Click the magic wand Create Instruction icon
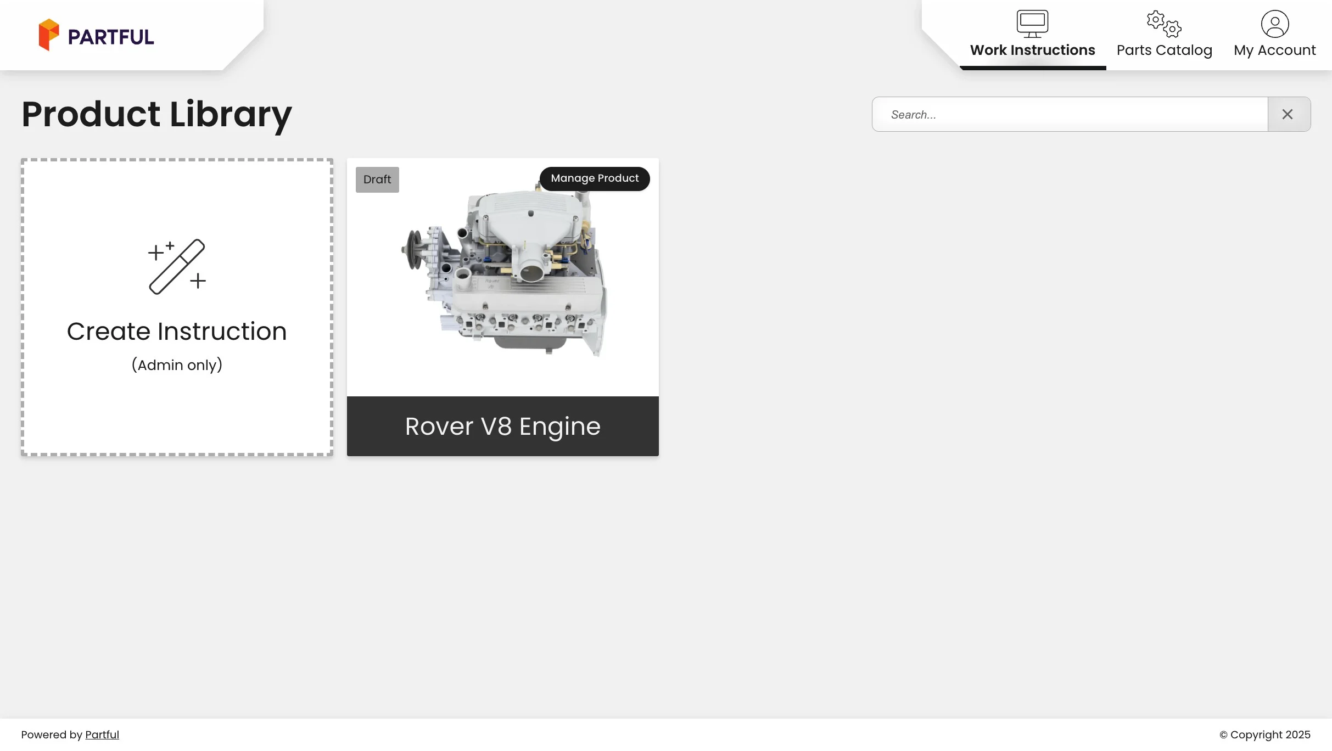The height and width of the screenshot is (751, 1332). [x=177, y=267]
